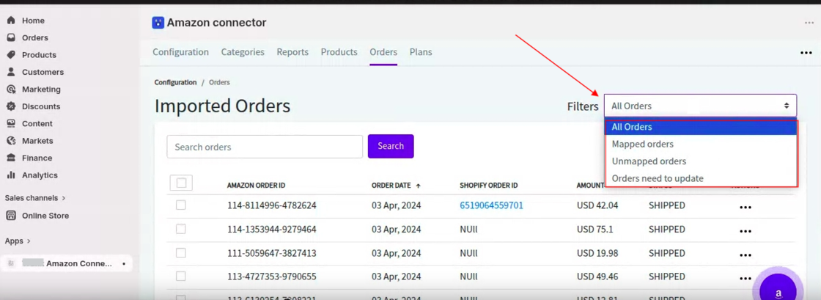The image size is (821, 300).
Task: Tick the select-all orders checkbox in header
Action: [x=181, y=183]
